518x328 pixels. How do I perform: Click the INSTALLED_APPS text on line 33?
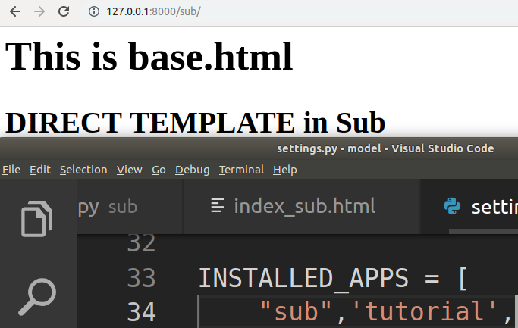pos(303,278)
